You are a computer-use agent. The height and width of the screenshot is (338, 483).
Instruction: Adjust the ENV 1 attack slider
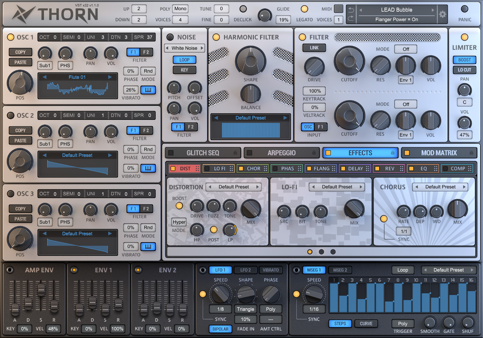click(x=80, y=309)
